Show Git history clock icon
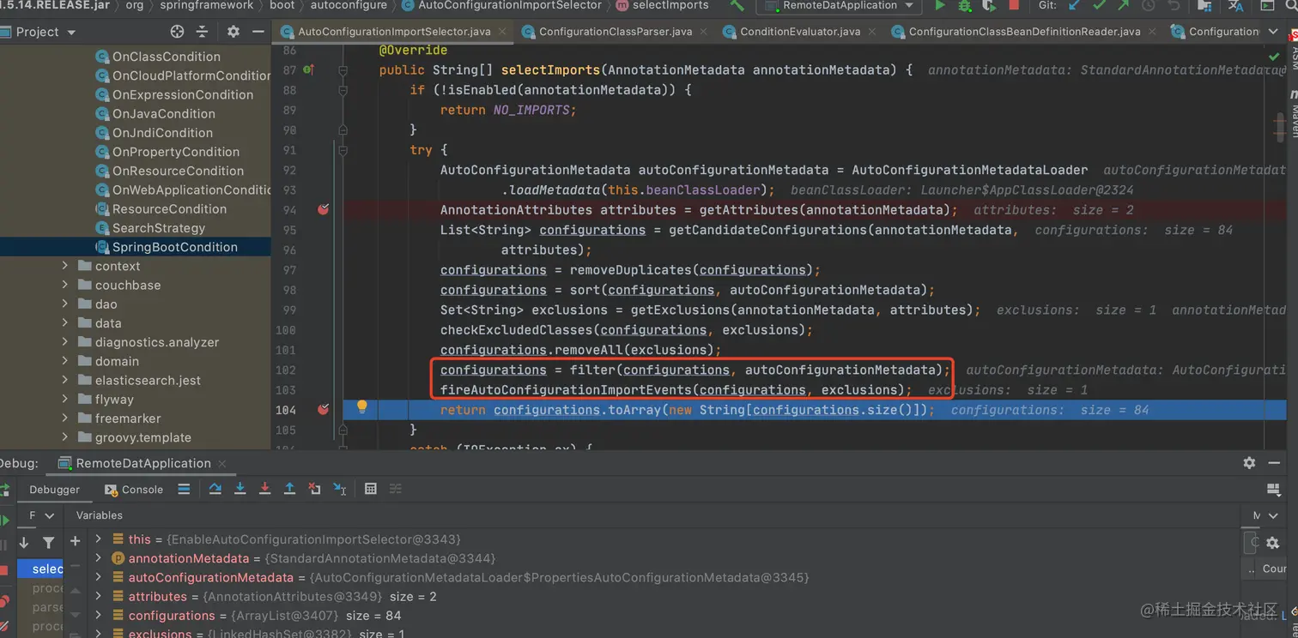The height and width of the screenshot is (638, 1298). (1148, 6)
